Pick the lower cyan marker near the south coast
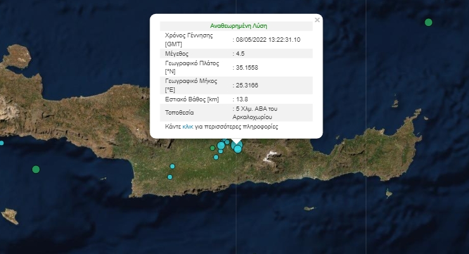Image resolution: width=469 pixels, height=254 pixels. coord(170,177)
